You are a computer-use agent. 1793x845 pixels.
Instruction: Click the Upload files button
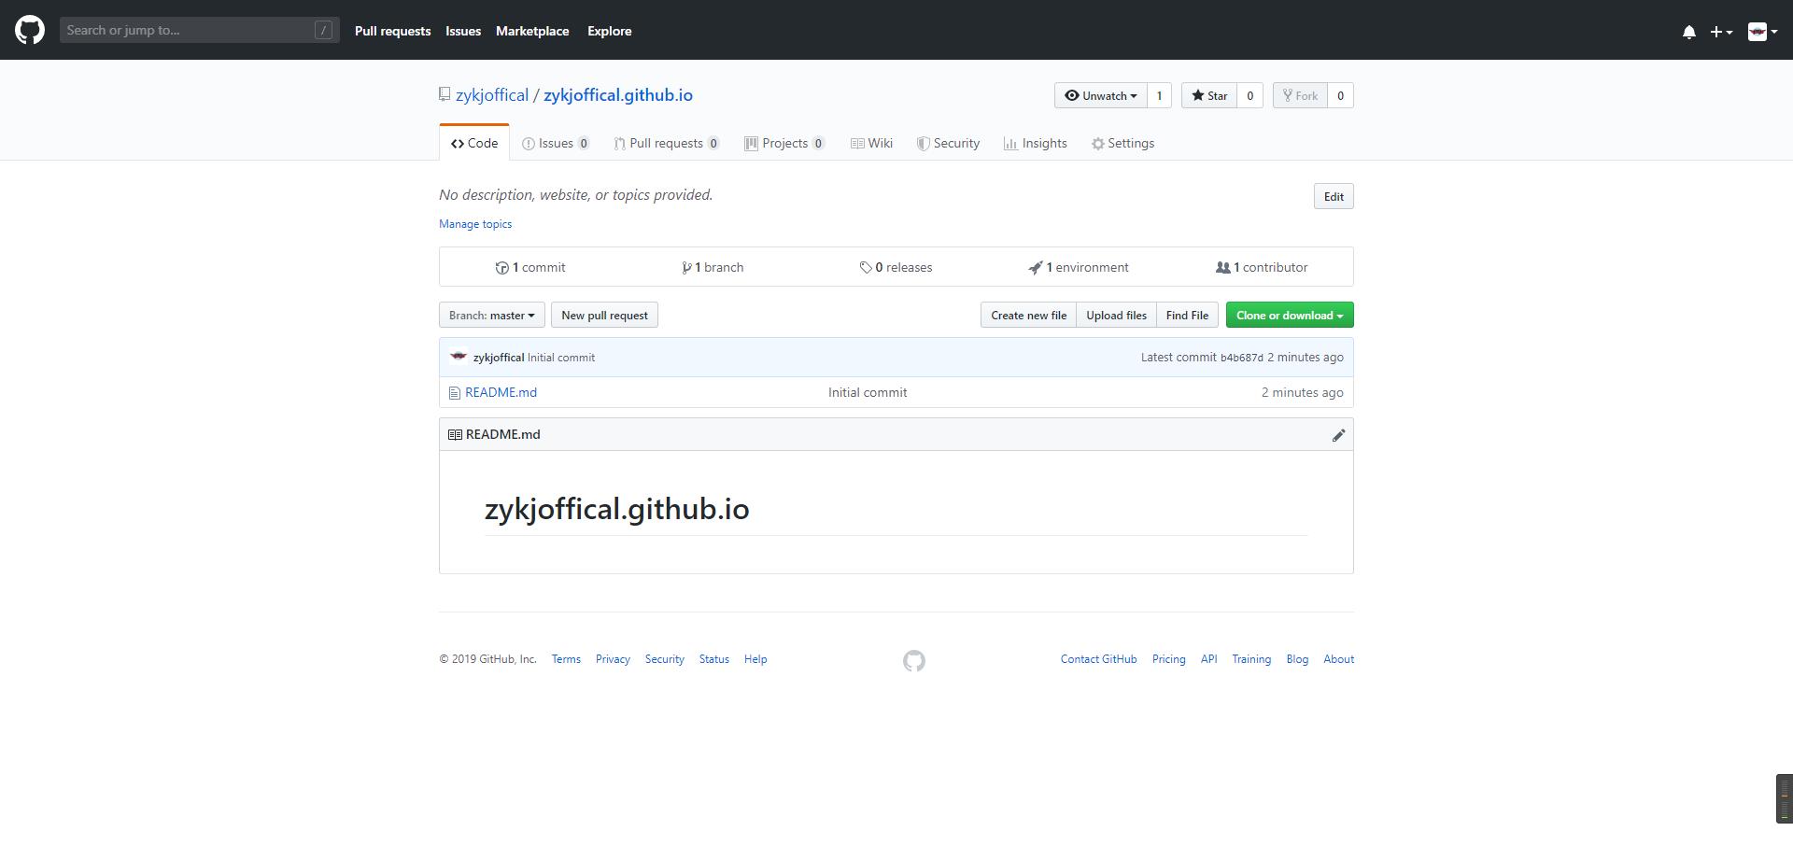click(x=1116, y=316)
